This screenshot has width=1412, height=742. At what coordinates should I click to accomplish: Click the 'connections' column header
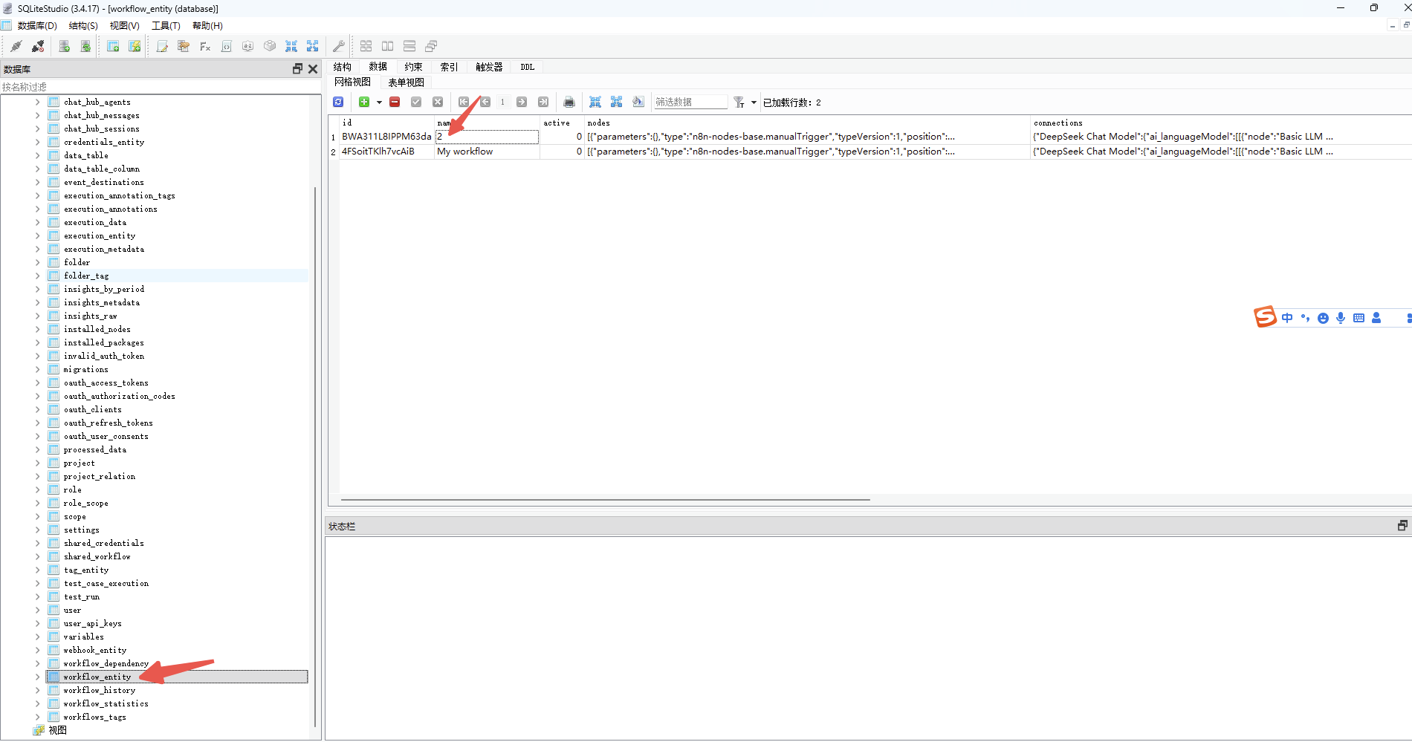1058,123
